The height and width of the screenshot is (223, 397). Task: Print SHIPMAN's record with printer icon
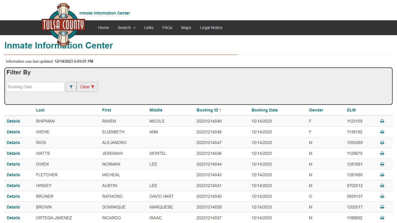[382, 121]
